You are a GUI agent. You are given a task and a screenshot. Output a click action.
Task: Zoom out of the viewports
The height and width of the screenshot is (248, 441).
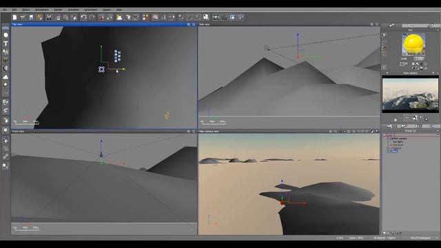[x=198, y=17]
